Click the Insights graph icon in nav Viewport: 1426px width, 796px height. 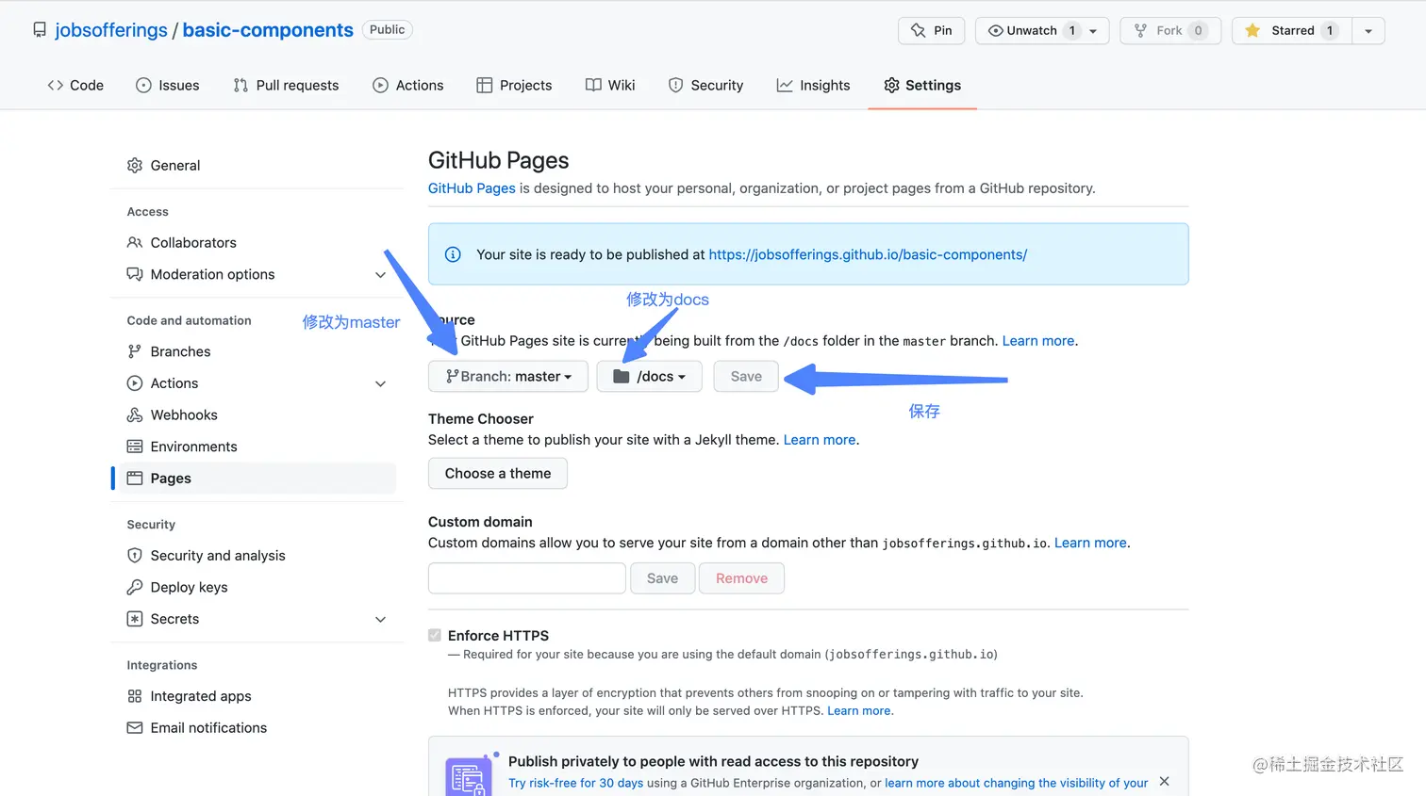[x=784, y=85]
